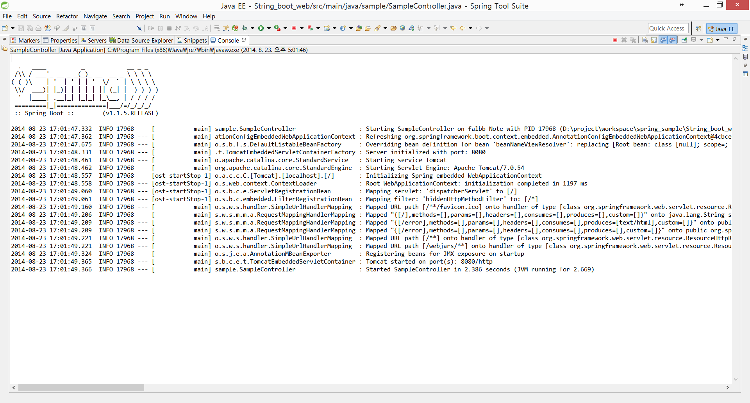Maximize the Console view panel
The height and width of the screenshot is (403, 750).
click(734, 39)
